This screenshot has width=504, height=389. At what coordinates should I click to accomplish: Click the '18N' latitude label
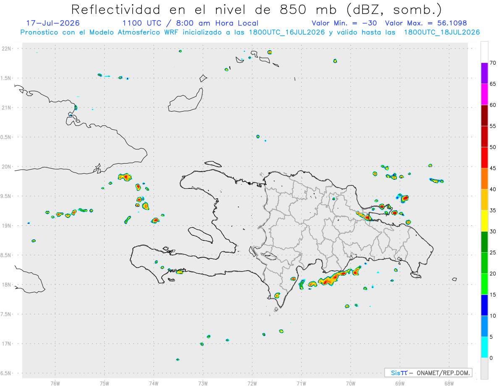click(x=7, y=285)
